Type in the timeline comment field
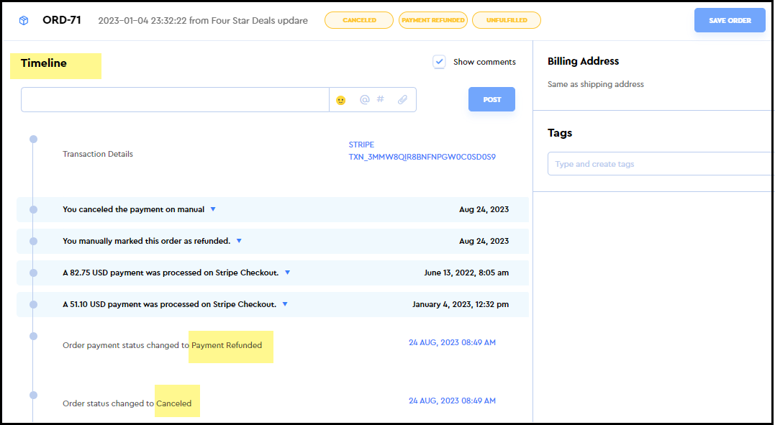This screenshot has width=775, height=425. pos(175,100)
